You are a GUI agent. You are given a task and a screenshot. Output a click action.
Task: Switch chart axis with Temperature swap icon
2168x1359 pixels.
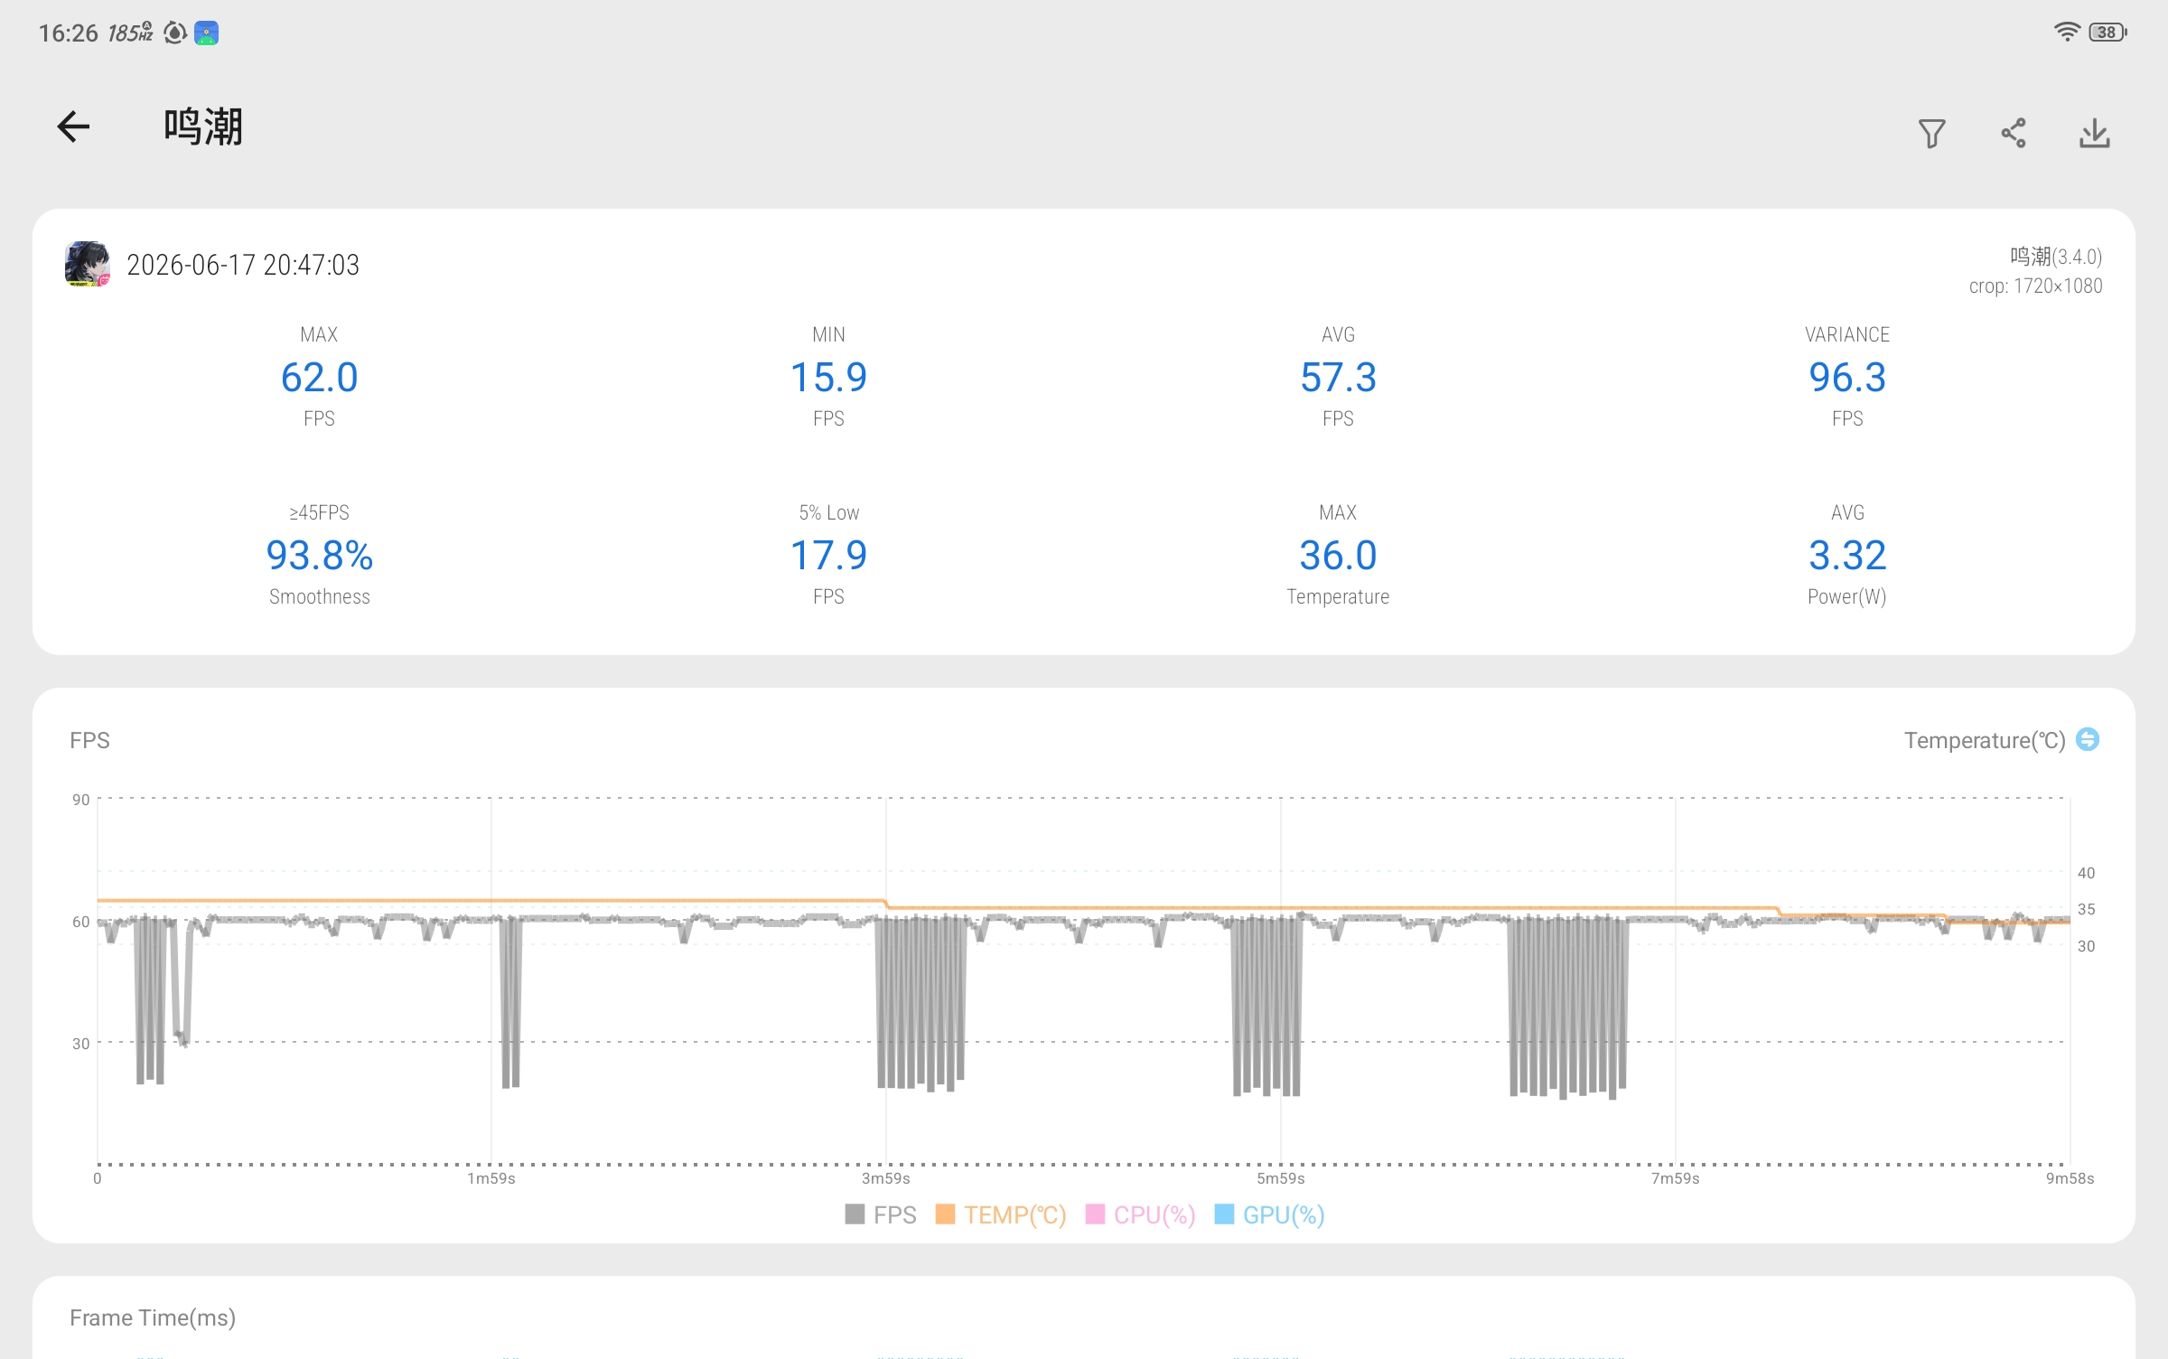(x=2088, y=740)
